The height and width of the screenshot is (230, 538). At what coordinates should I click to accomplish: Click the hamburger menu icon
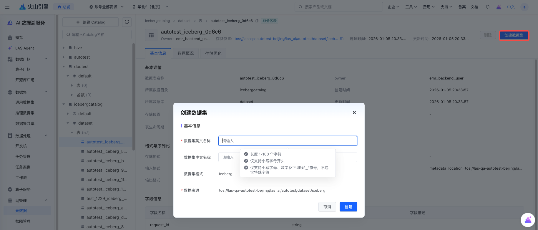(7, 7)
